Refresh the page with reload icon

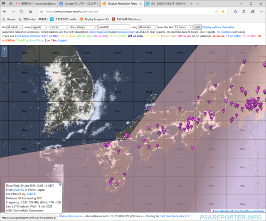[22, 12]
